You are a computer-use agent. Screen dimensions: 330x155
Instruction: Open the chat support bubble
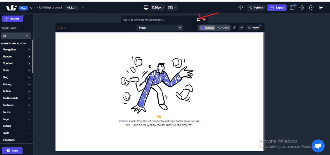coord(318,146)
